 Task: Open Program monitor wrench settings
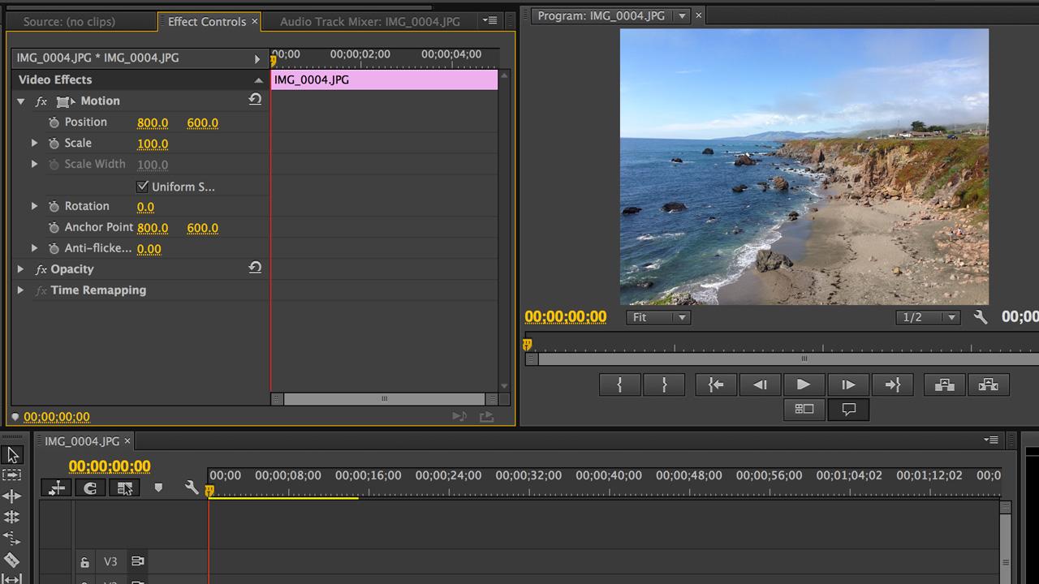[x=981, y=317]
